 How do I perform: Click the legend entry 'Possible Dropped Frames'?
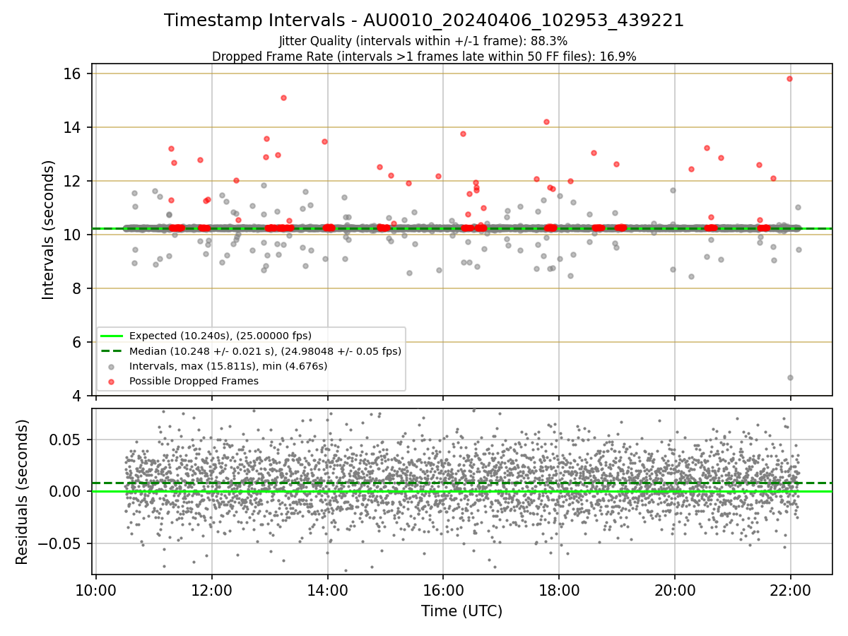coord(194,381)
